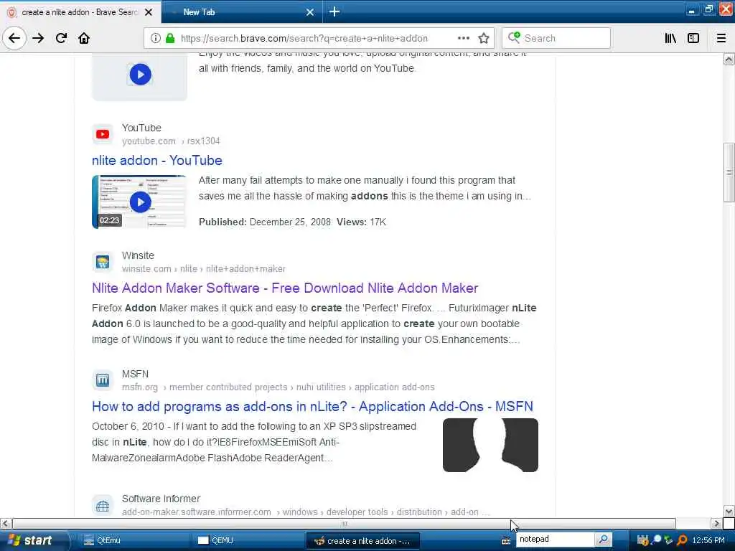Click the vertical scrollbar thumb

tap(729, 172)
